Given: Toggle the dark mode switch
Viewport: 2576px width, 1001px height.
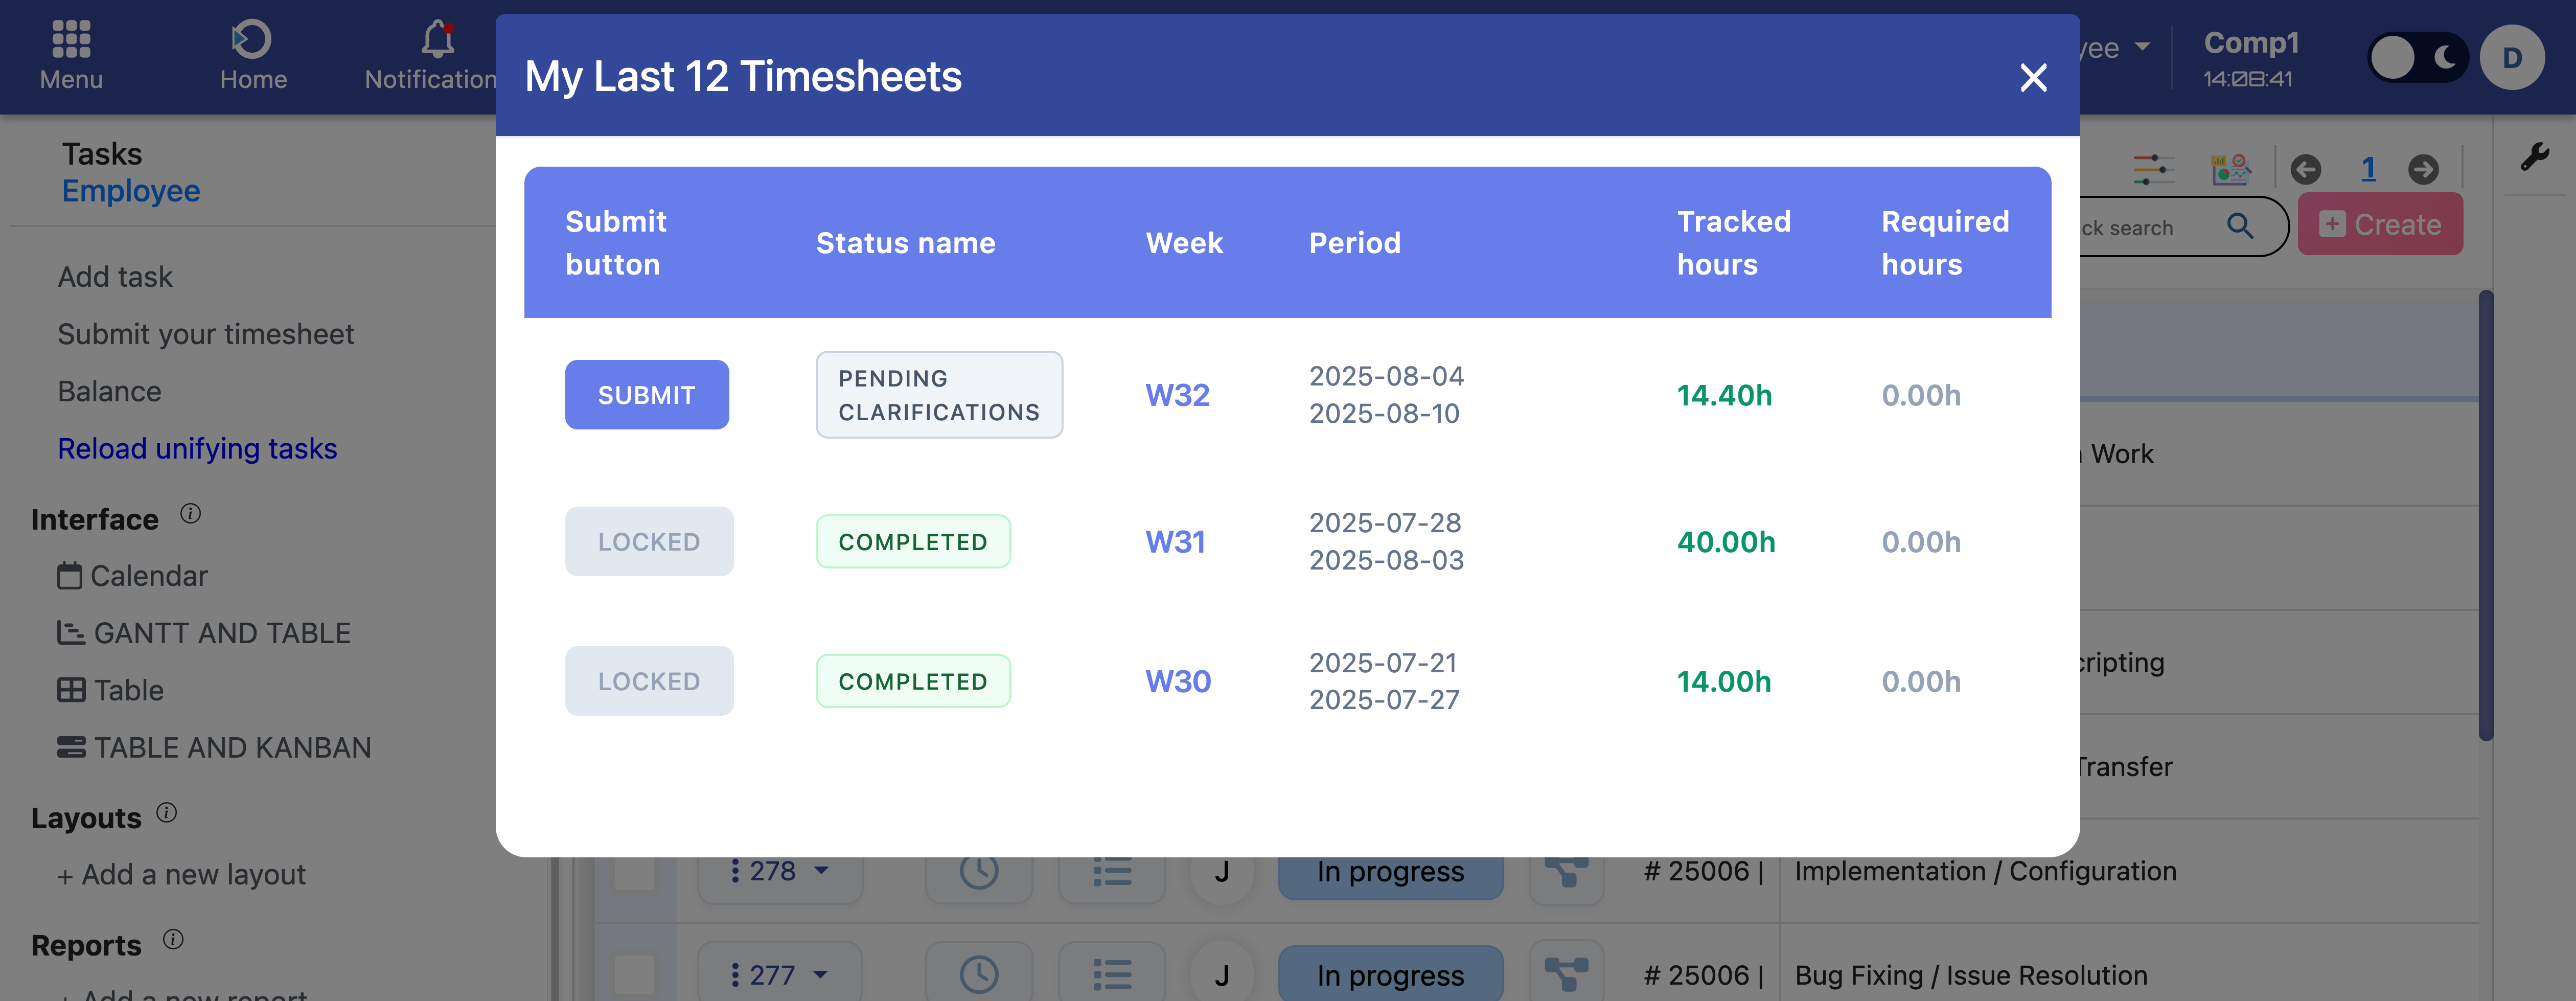Looking at the screenshot, I should [x=2418, y=58].
